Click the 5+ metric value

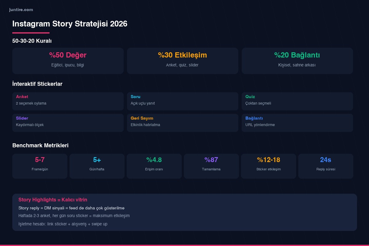[x=97, y=160]
